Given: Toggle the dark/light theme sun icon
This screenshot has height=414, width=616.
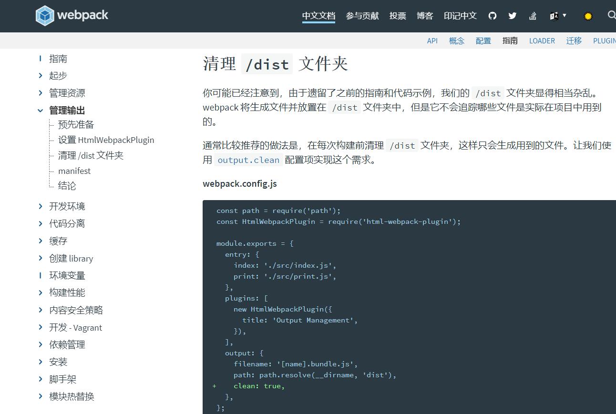Looking at the screenshot, I should (588, 16).
